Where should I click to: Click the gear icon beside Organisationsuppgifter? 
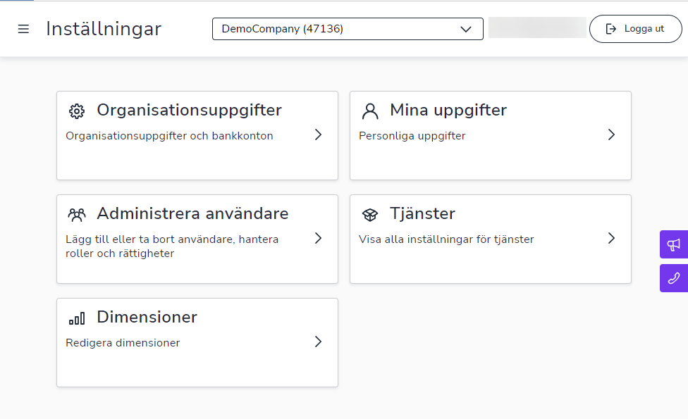point(77,111)
